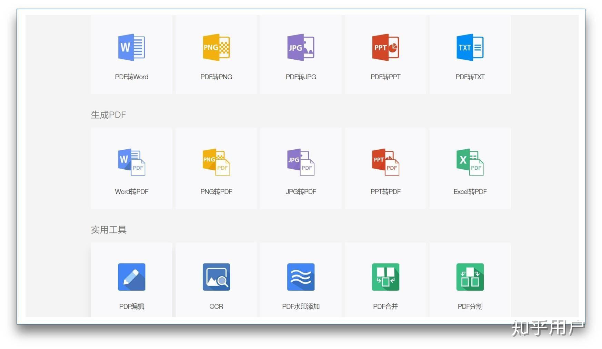Select the PDF编辑 pencil icon

[131, 277]
